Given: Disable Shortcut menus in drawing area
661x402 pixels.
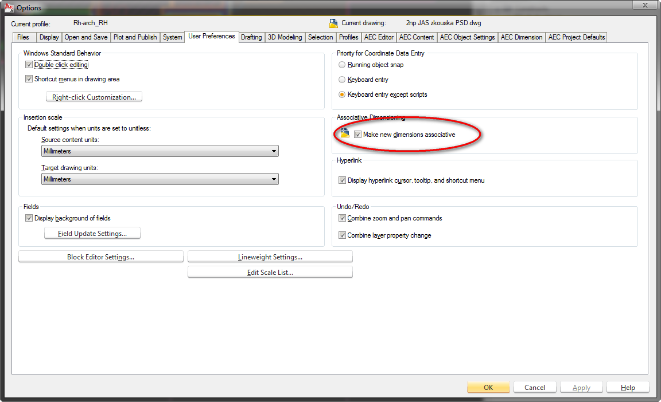Looking at the screenshot, I should coord(29,79).
